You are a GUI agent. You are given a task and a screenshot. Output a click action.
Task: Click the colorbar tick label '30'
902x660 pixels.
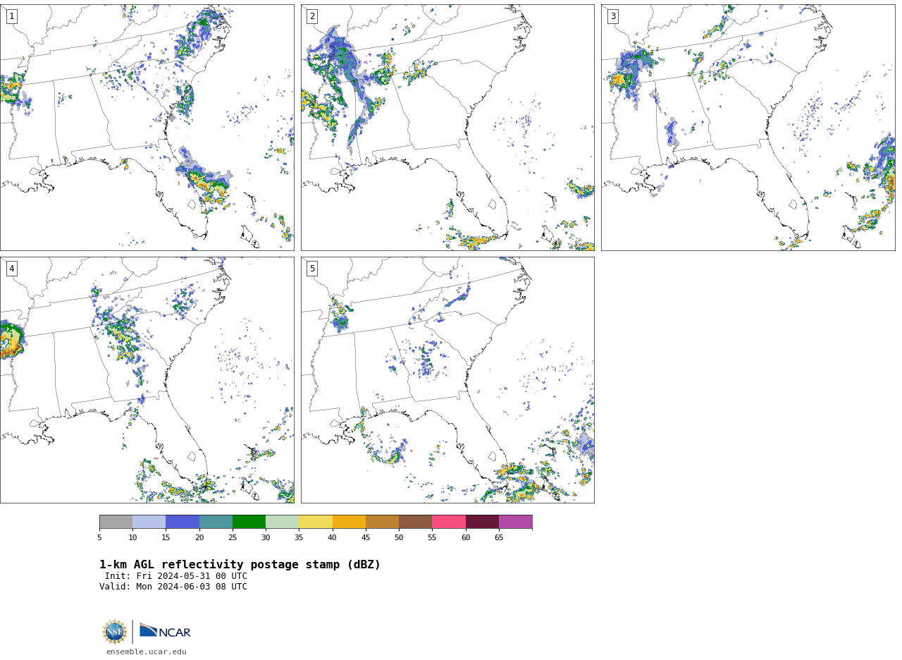click(266, 538)
